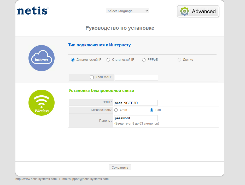Select the Другие connection option
The height and width of the screenshot is (185, 245).
click(179, 60)
